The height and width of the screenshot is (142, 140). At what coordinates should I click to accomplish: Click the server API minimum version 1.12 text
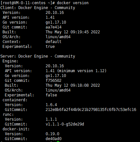[82, 71]
